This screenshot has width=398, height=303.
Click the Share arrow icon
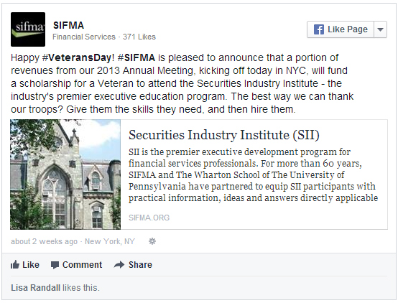[119, 265]
